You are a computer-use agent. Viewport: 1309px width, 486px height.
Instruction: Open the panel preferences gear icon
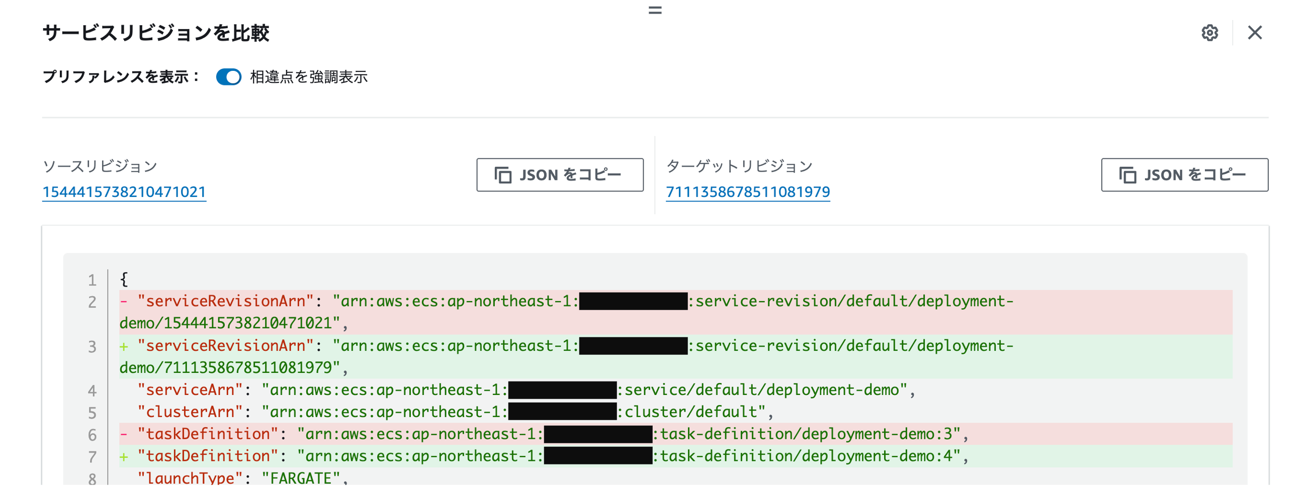tap(1209, 33)
